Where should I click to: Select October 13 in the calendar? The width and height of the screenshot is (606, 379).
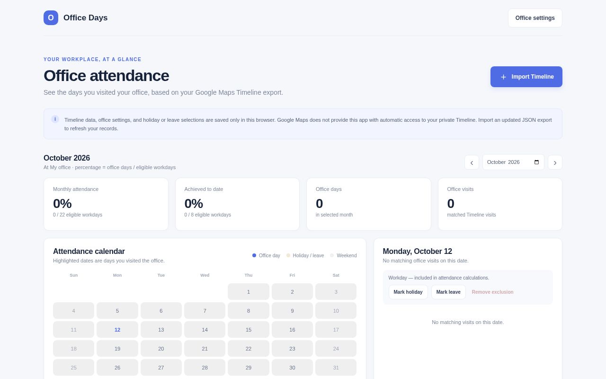click(x=161, y=330)
